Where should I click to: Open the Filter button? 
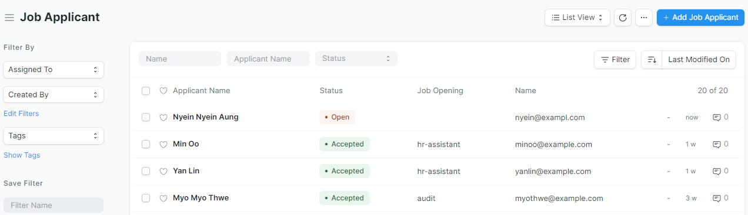615,59
